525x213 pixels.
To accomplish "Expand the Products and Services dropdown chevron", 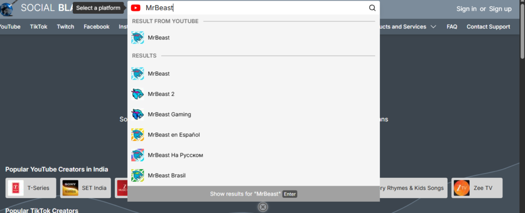I will (x=434, y=27).
